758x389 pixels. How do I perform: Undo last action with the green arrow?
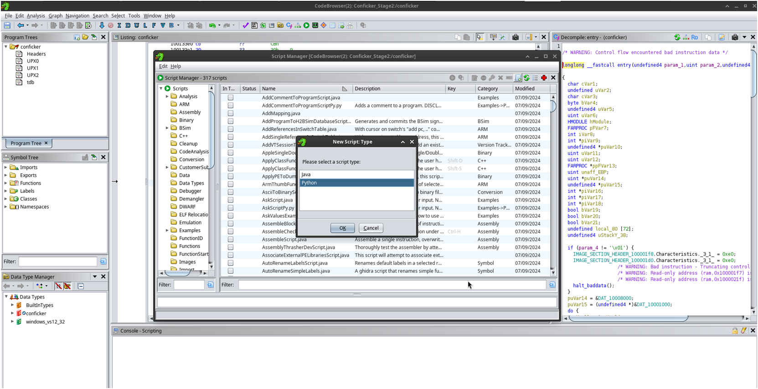click(x=212, y=25)
